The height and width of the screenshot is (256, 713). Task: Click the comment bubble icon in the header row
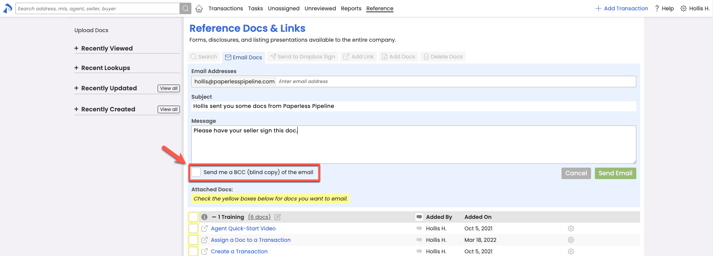[x=419, y=217]
